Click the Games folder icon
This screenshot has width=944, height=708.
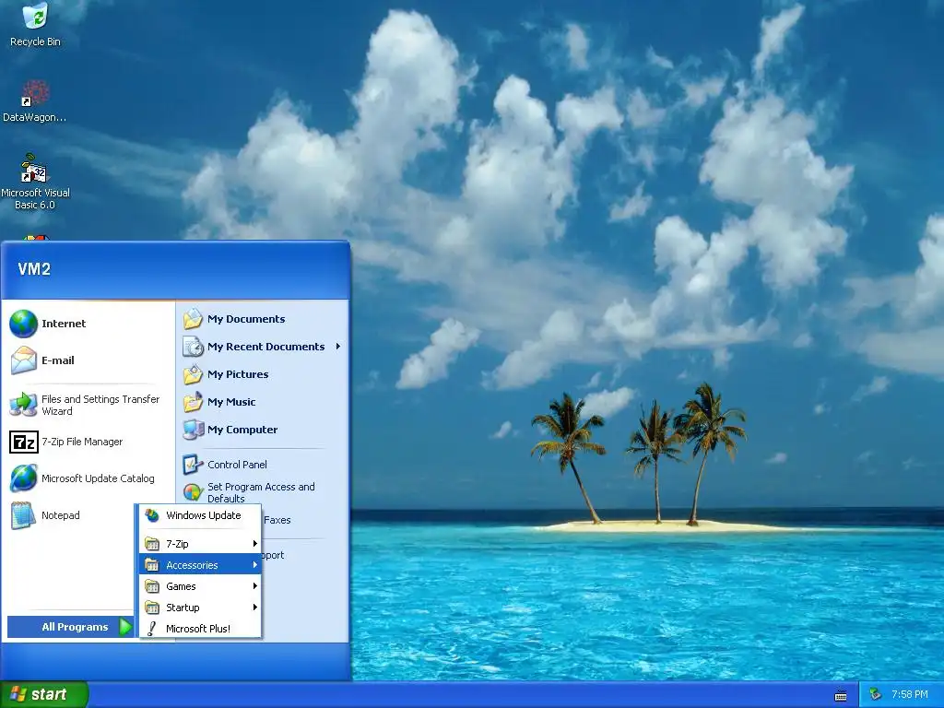click(x=152, y=585)
